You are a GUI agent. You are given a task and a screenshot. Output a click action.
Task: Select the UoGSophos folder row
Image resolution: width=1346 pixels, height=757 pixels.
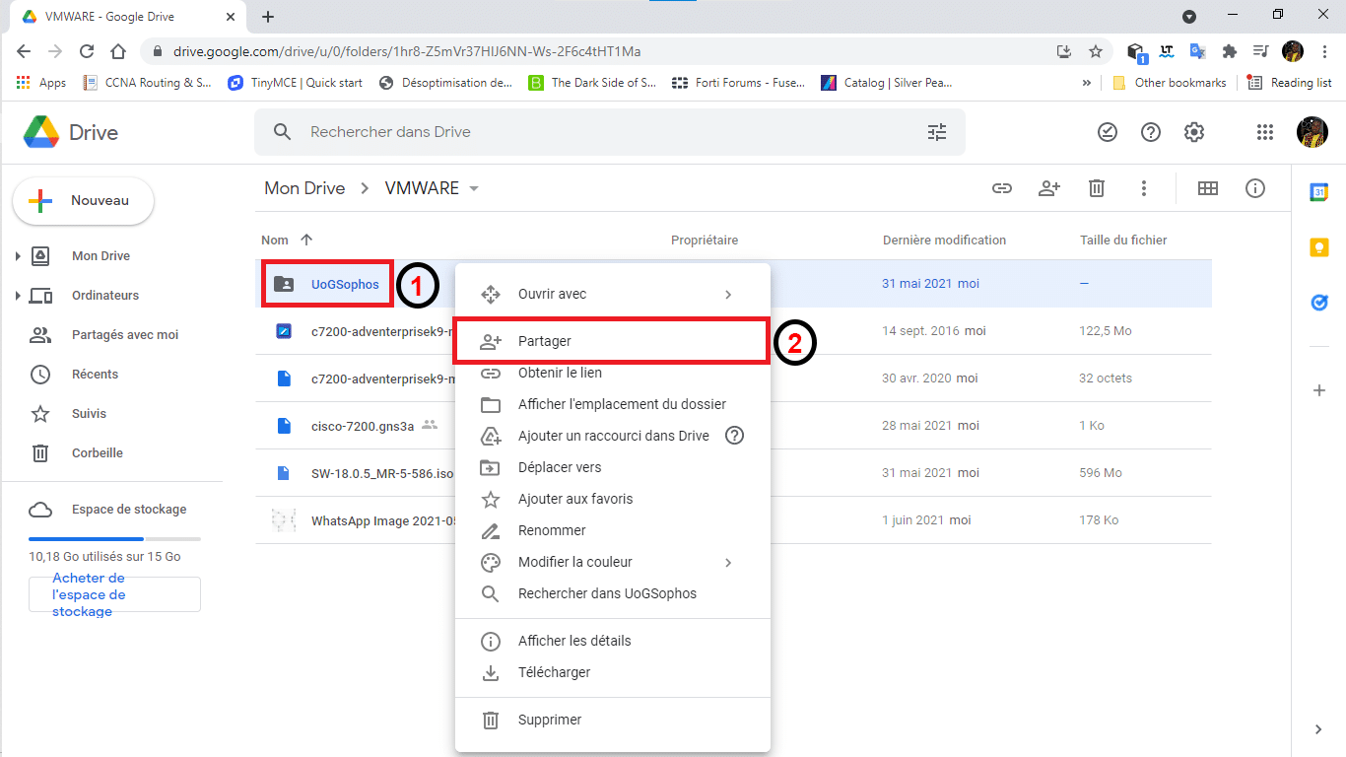point(733,284)
